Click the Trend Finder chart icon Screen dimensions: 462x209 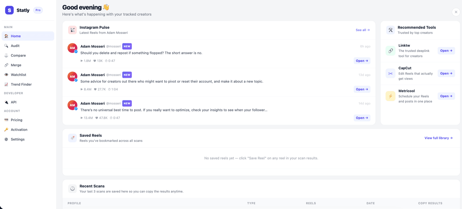click(x=6, y=84)
